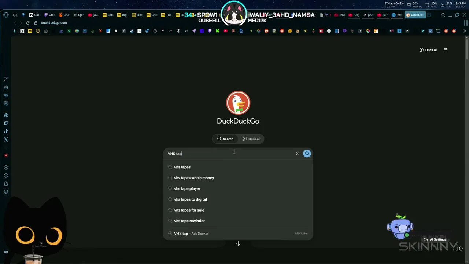The image size is (469, 264).
Task: Switch to the Search mode toggle
Action: pos(225,139)
